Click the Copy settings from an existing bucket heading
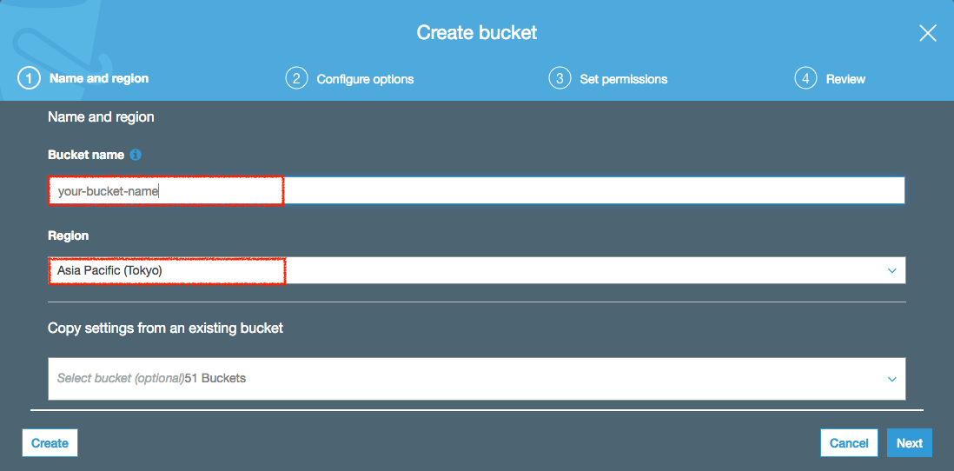This screenshot has width=954, height=471. tap(165, 328)
